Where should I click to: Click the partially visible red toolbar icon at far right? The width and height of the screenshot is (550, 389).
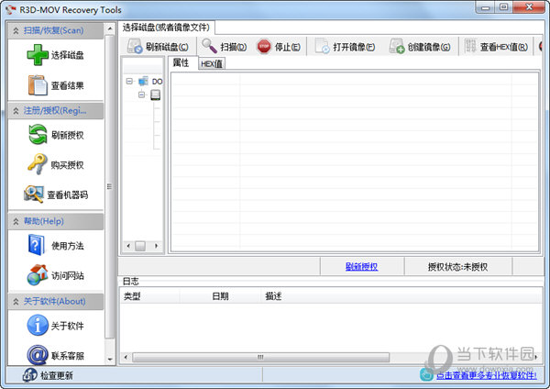(541, 47)
